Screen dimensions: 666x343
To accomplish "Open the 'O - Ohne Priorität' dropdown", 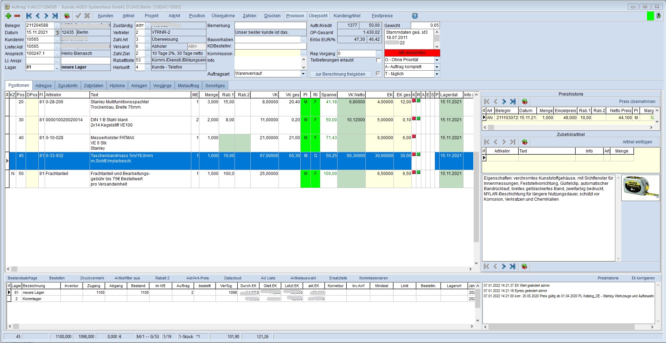I will tap(437, 60).
